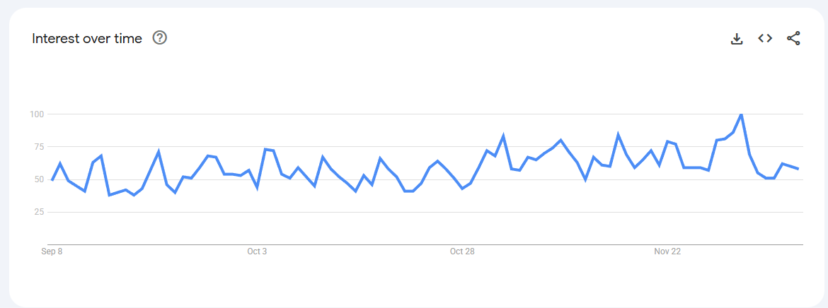Viewport: 828px width, 308px height.
Task: Select the Oct 3 x-axis label
Action: 257,251
